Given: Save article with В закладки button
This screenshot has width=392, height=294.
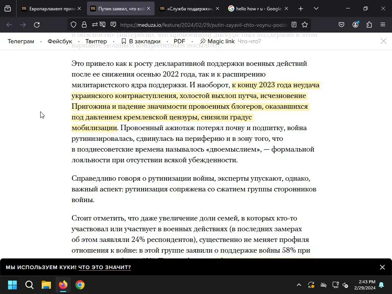Looking at the screenshot, I should (141, 41).
